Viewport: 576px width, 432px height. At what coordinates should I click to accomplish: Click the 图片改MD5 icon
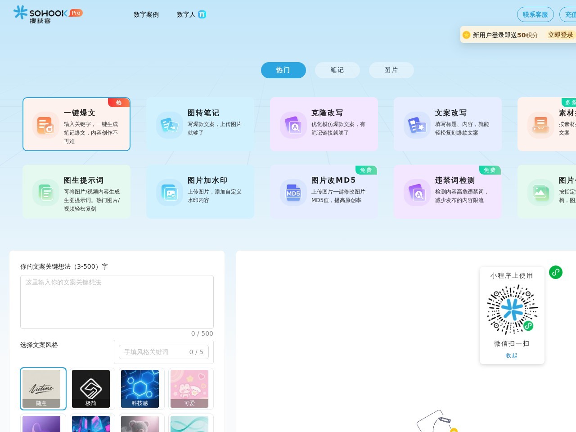[x=293, y=193]
